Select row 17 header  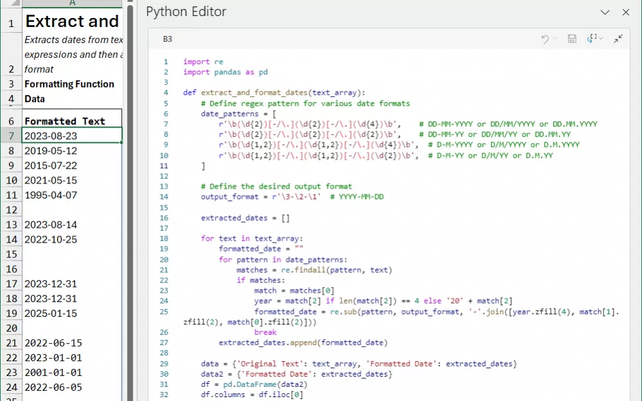[x=11, y=284]
